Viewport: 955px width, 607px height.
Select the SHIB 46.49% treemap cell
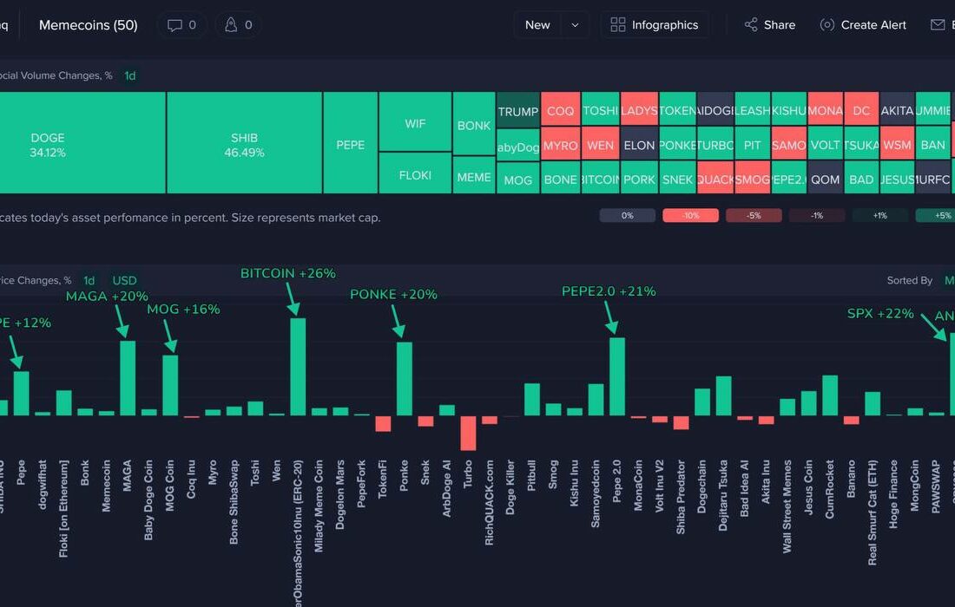click(244, 143)
